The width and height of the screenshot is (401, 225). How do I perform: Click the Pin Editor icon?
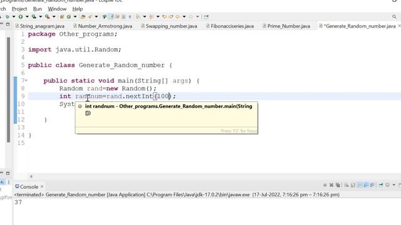pos(206,17)
